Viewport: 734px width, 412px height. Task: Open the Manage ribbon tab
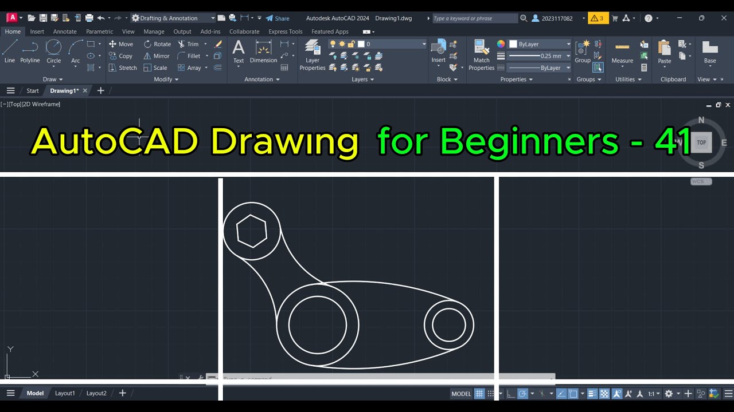154,31
